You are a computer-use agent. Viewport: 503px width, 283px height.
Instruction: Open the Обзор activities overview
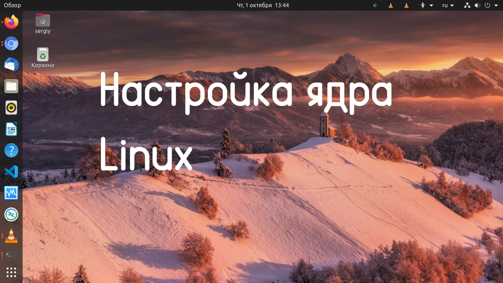click(x=12, y=5)
